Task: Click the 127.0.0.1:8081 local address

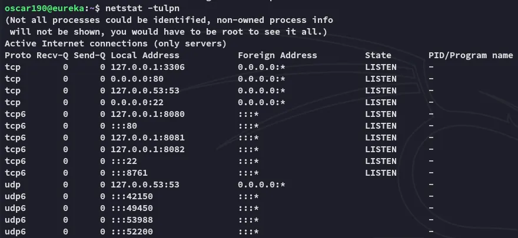Action: tap(147, 138)
